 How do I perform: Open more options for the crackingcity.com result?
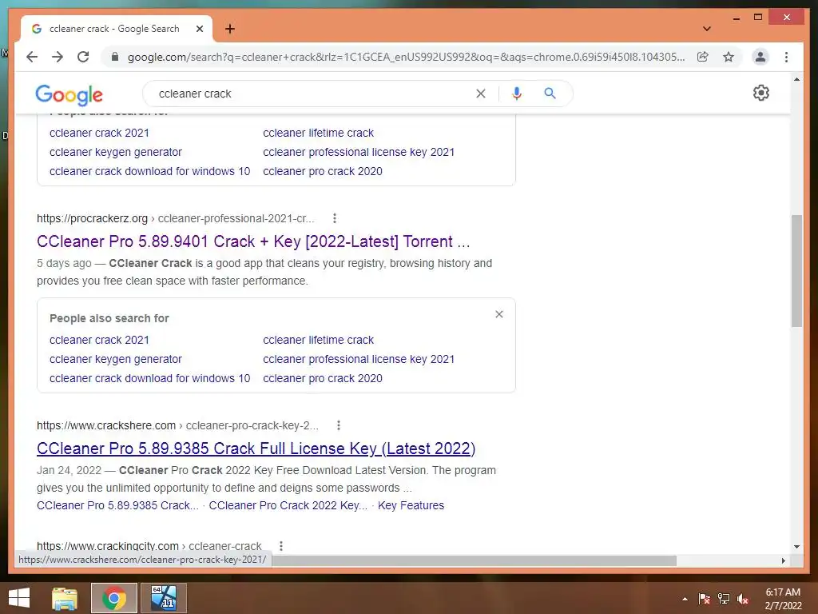click(x=281, y=546)
